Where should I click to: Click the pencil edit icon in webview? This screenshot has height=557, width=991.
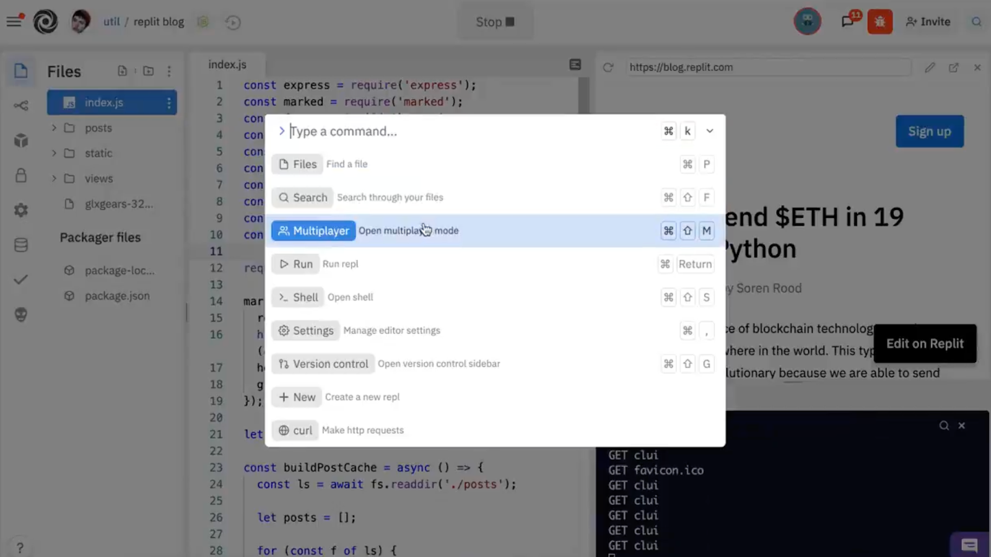pyautogui.click(x=930, y=67)
